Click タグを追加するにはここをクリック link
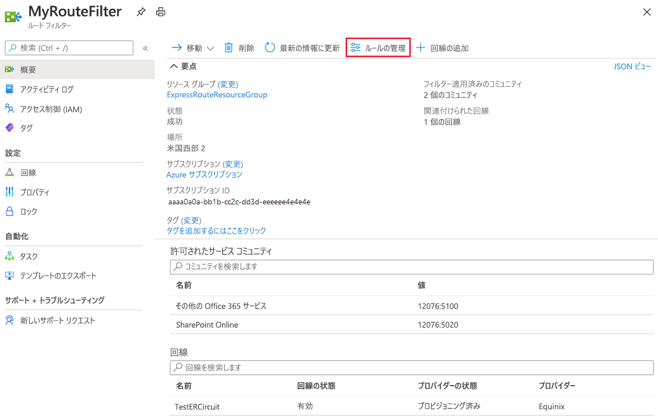This screenshot has width=658, height=418. point(216,231)
